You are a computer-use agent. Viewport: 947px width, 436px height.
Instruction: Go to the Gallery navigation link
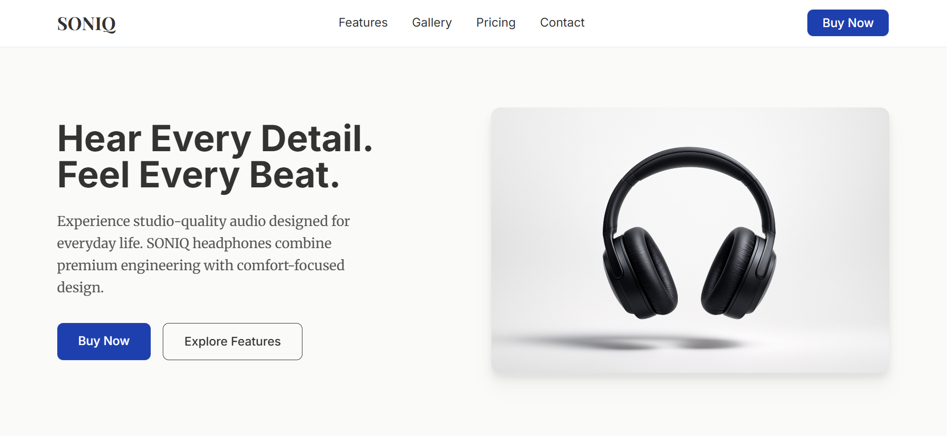pos(432,23)
